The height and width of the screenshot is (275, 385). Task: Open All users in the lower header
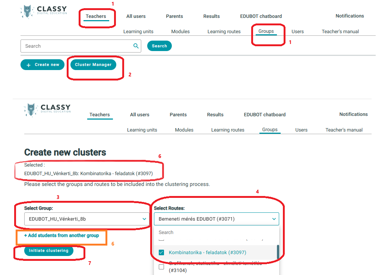click(139, 115)
